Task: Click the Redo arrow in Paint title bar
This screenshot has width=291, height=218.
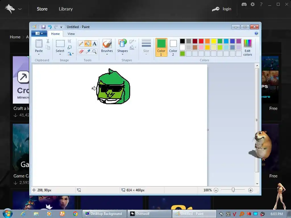Action: (x=56, y=27)
